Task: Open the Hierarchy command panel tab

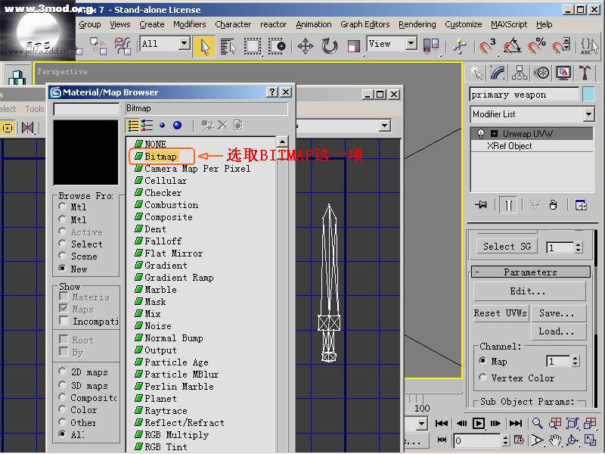Action: pos(520,73)
